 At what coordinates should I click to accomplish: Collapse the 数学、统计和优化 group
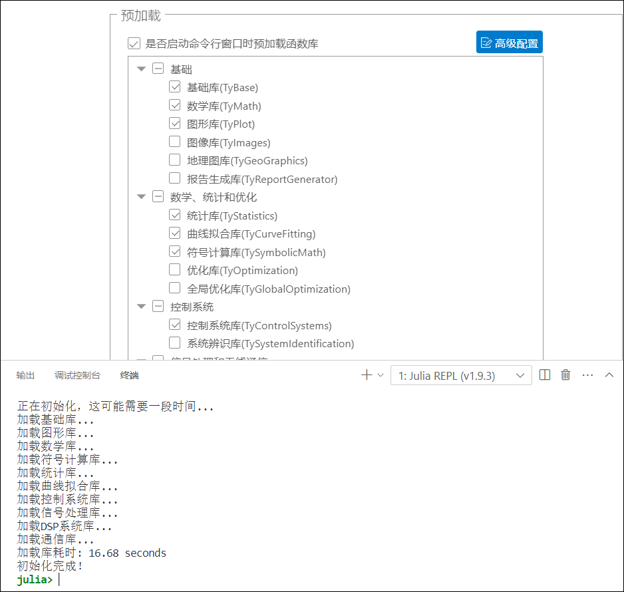[141, 197]
